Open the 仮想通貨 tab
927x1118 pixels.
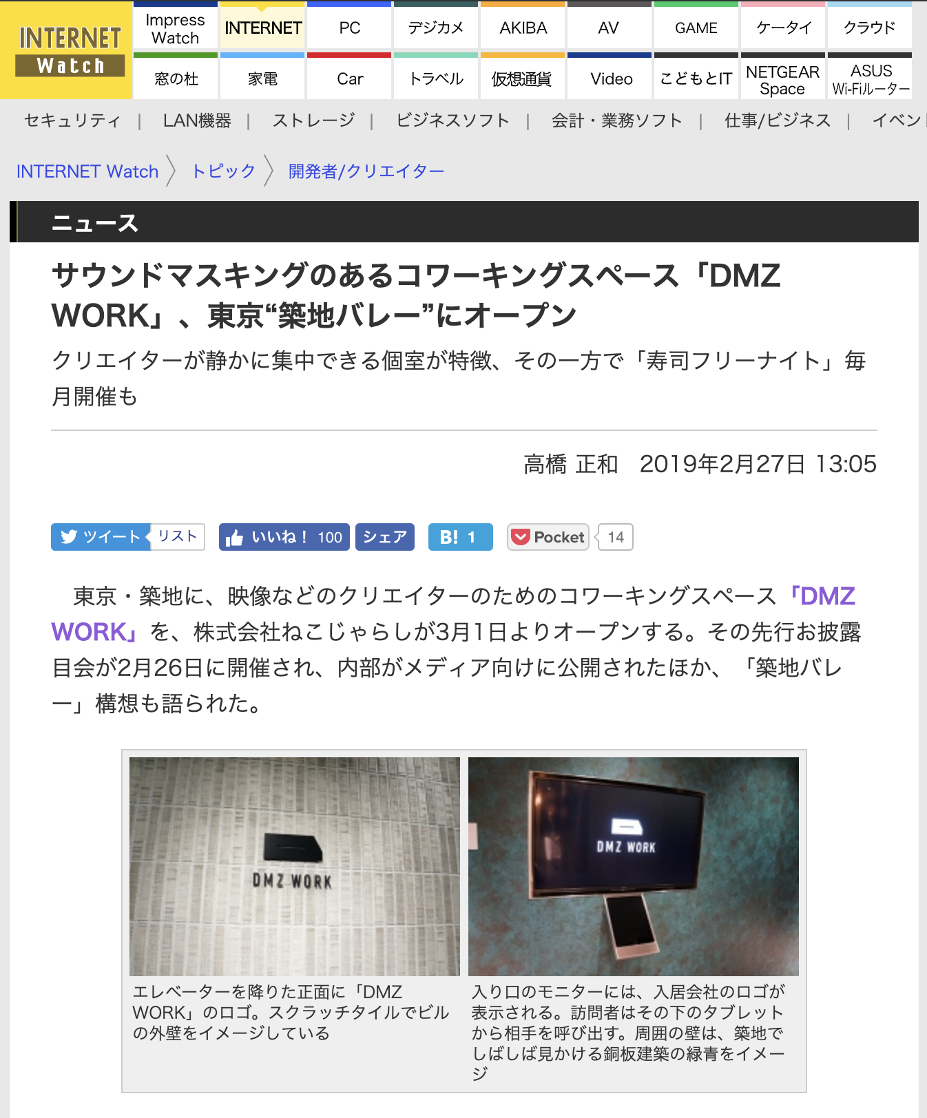click(x=523, y=76)
